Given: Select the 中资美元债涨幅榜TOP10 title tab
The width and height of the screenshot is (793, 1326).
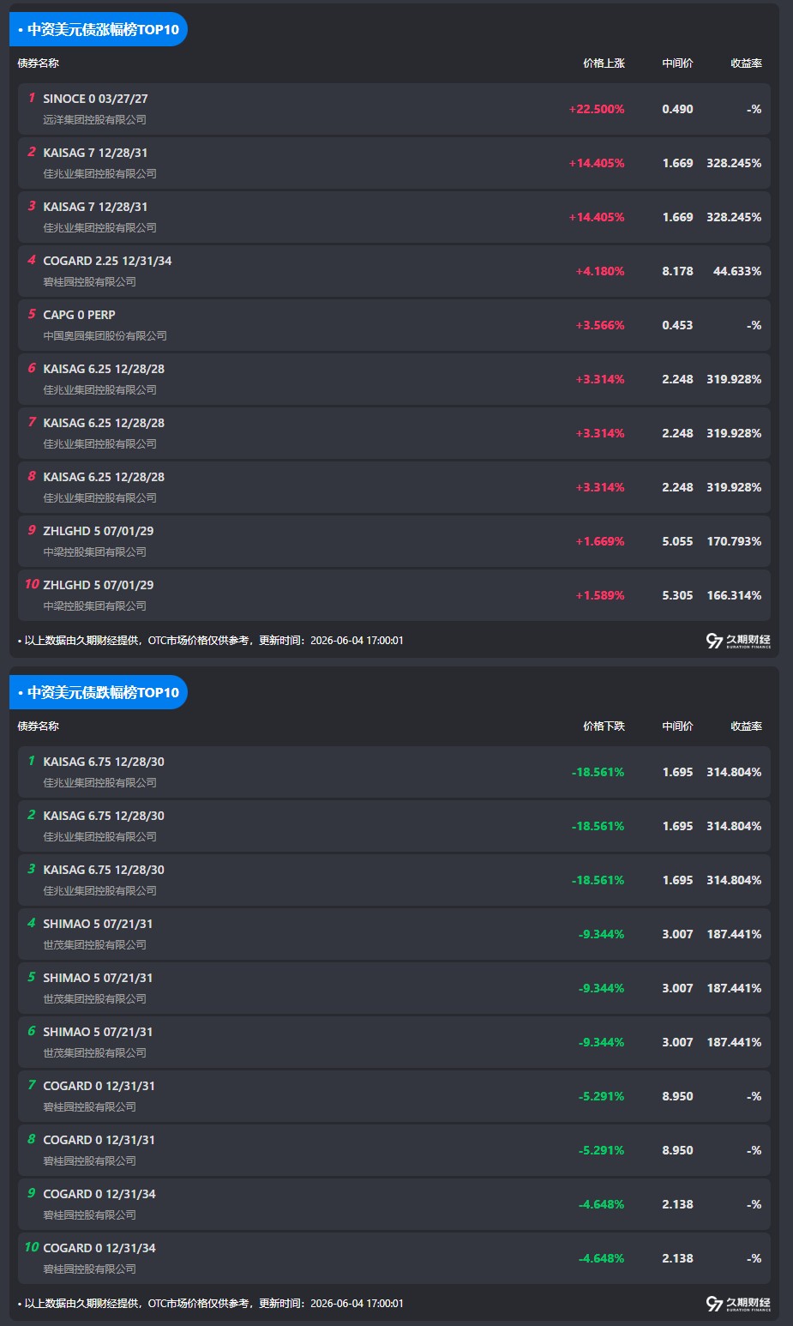Looking at the screenshot, I should 99,29.
